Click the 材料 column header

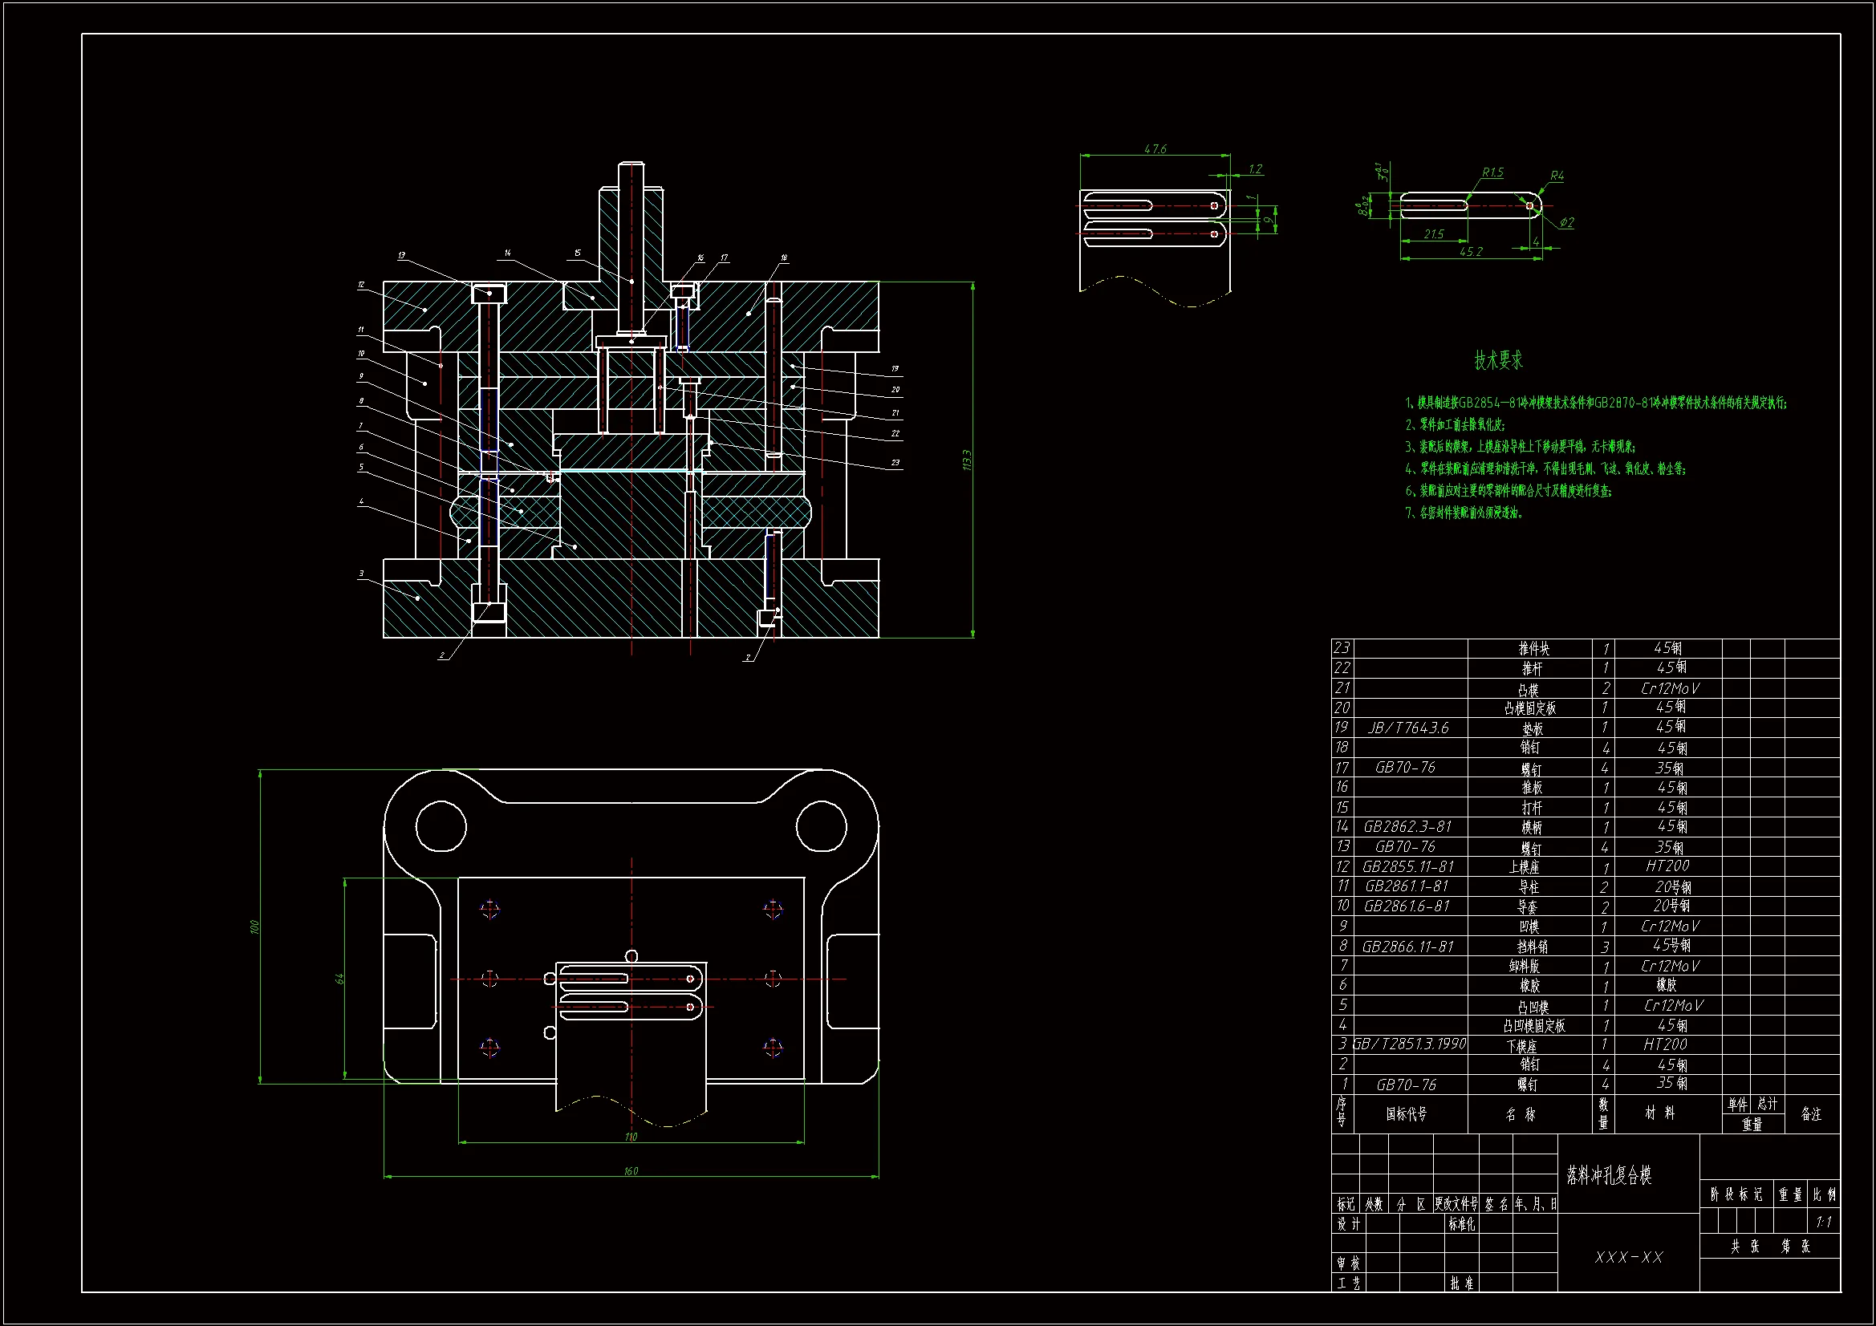tap(1659, 1113)
